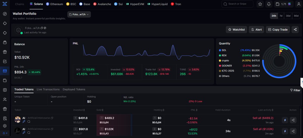The width and height of the screenshot is (303, 138).
Task: Click search magnifier icon in $491.8 token row
Action: pos(29,122)
